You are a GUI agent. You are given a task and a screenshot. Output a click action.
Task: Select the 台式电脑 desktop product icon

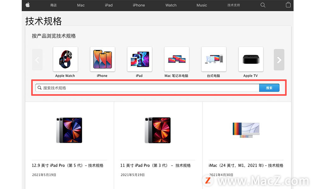click(x=214, y=59)
